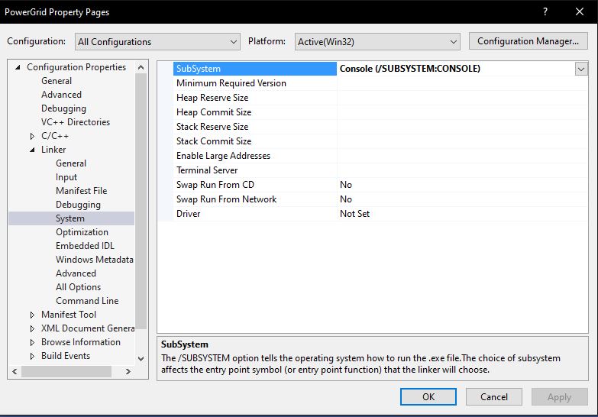Click the help question mark icon
The width and height of the screenshot is (598, 417).
pos(545,11)
